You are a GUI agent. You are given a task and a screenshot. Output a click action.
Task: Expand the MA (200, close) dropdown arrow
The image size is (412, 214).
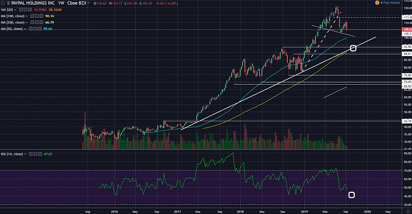pyautogui.click(x=26, y=22)
